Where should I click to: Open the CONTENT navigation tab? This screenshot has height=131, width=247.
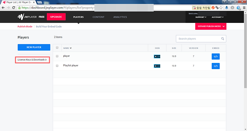[98, 17]
